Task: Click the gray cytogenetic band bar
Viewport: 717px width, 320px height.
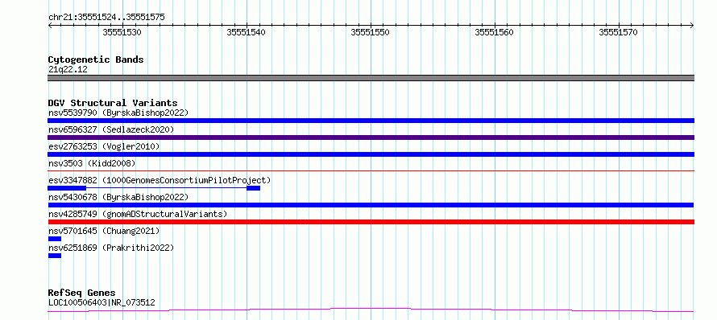Action: [x=371, y=78]
